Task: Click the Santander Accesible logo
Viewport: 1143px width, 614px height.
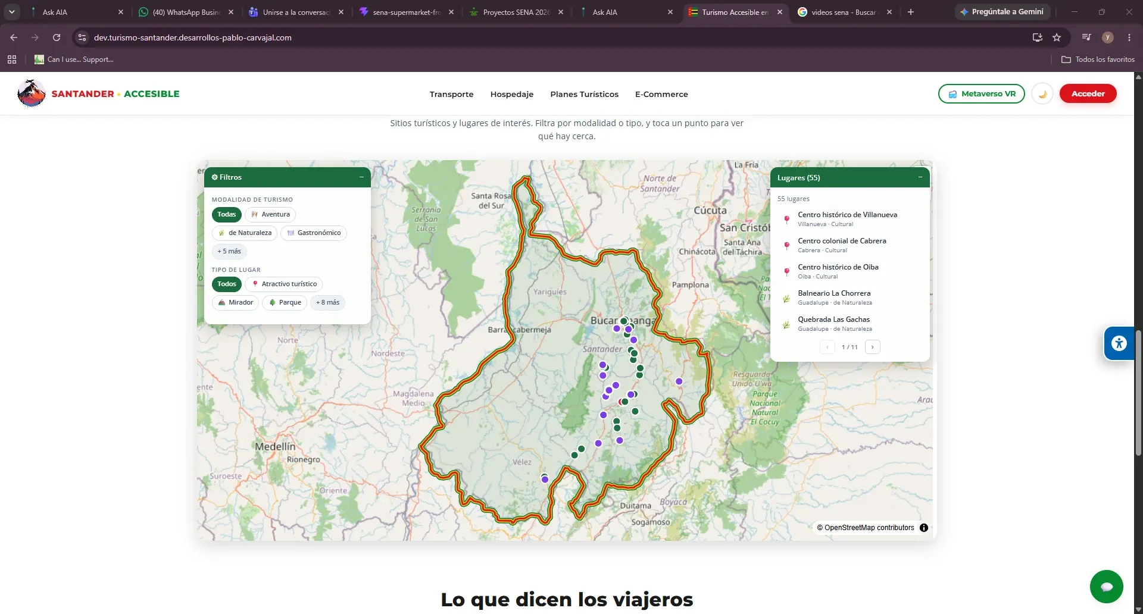Action: (99, 93)
